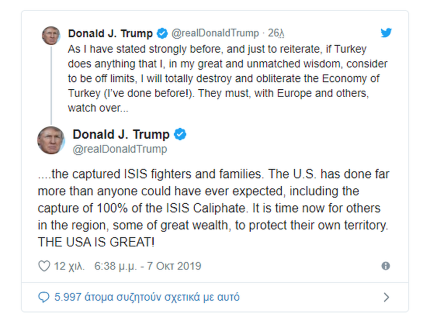Click the large verified badge beside the main name
This screenshot has height=324, width=430.
180,135
